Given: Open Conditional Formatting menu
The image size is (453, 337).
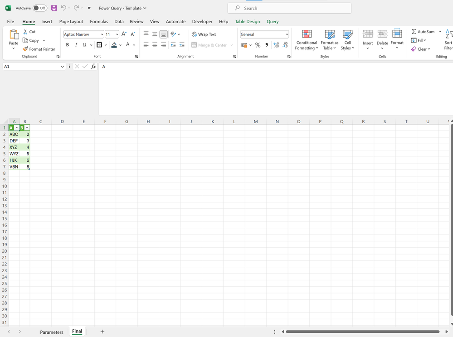Looking at the screenshot, I should [x=307, y=40].
